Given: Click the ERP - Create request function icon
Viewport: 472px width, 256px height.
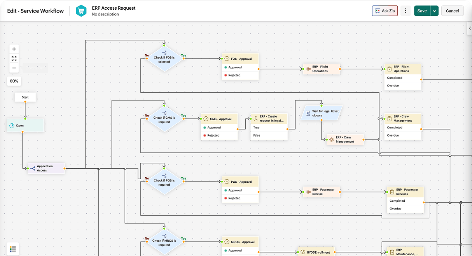Looking at the screenshot, I should (256, 119).
